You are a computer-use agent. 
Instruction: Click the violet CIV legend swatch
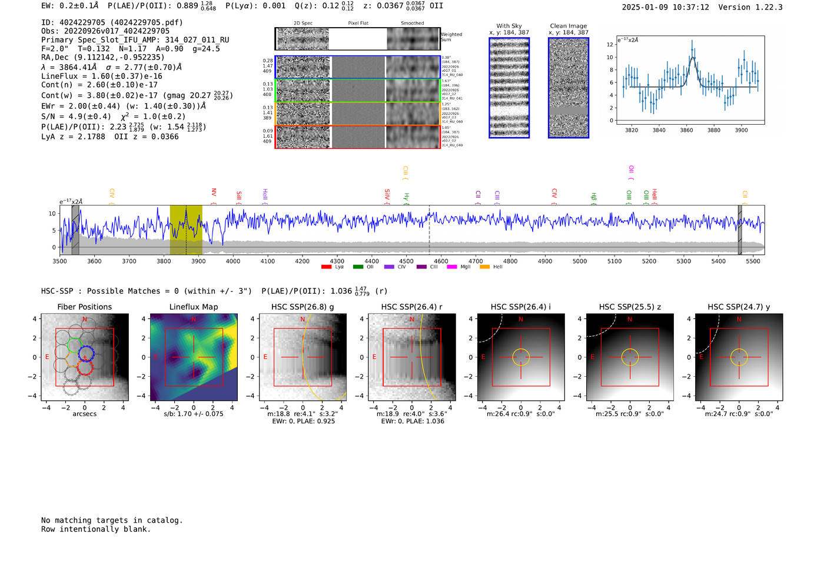(x=389, y=267)
